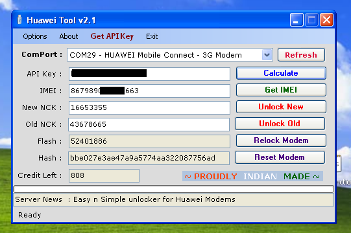Select the New NCK field
This screenshot has width=351, height=233.
[149, 107]
